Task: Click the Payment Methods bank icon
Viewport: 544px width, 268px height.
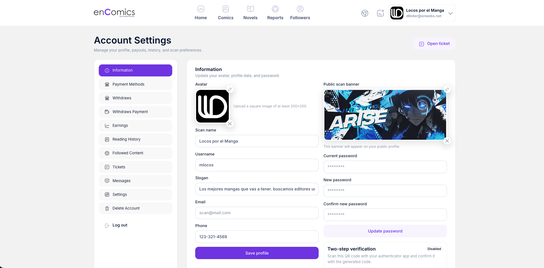Action: [107, 84]
